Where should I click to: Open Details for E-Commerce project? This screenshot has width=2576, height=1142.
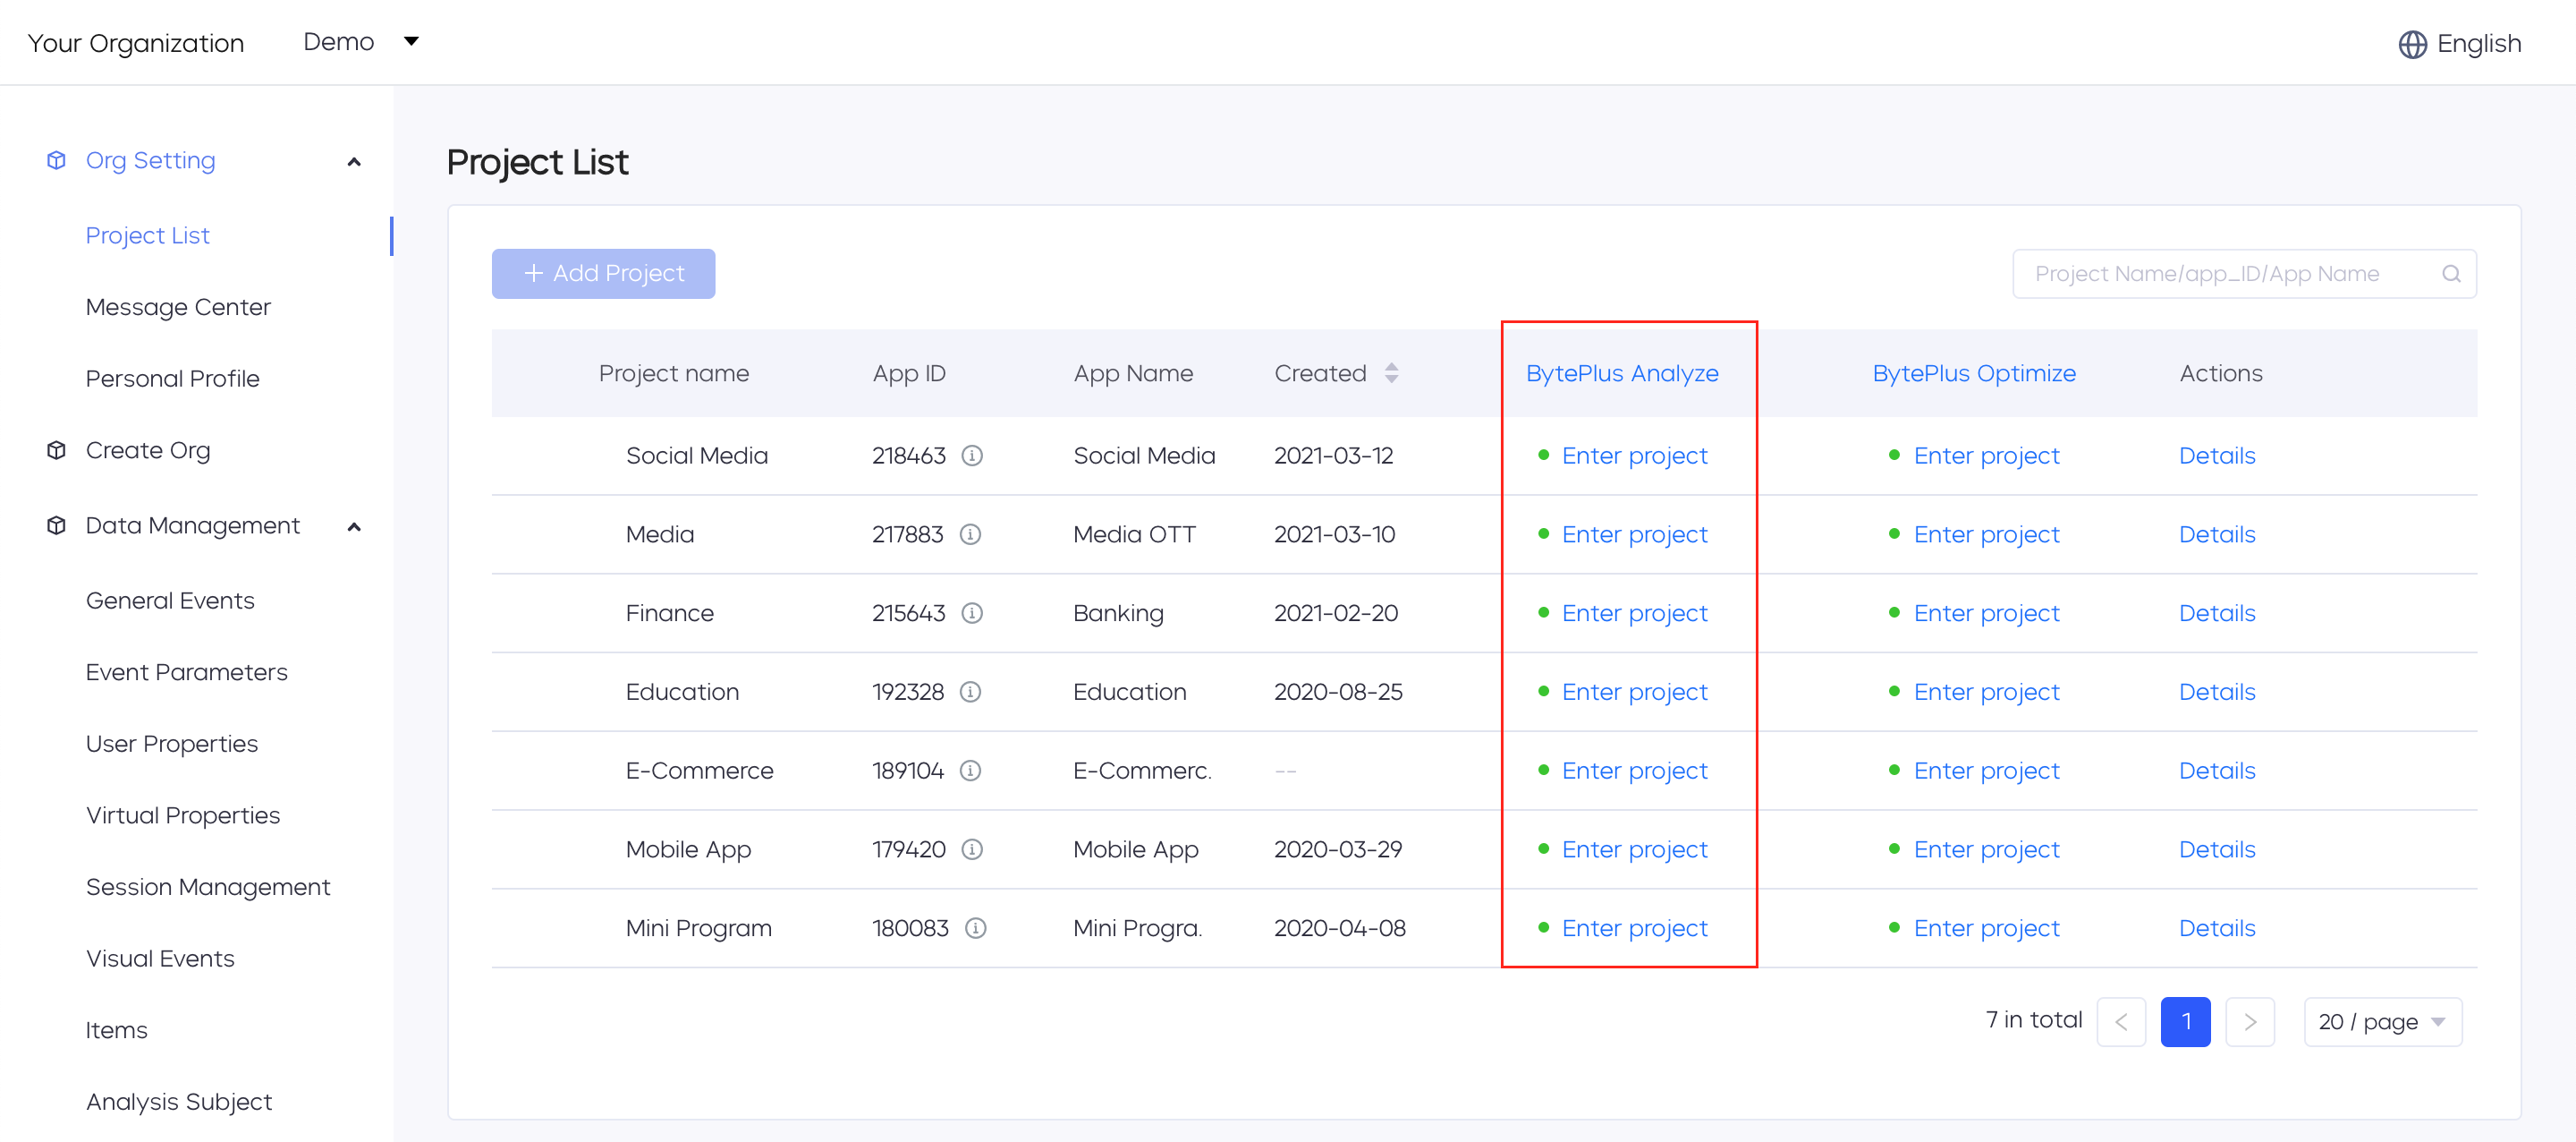pos(2217,771)
